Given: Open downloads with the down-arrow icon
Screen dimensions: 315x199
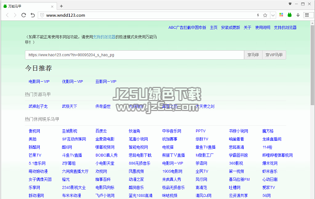Looking at the screenshot, I should 298,15.
